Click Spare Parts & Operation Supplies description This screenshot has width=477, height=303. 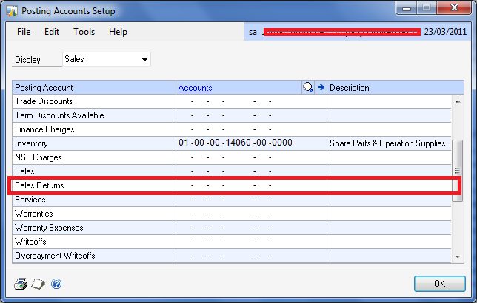click(387, 143)
